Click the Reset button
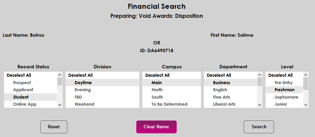Viewport: 315px width, 137px height. (x=54, y=127)
